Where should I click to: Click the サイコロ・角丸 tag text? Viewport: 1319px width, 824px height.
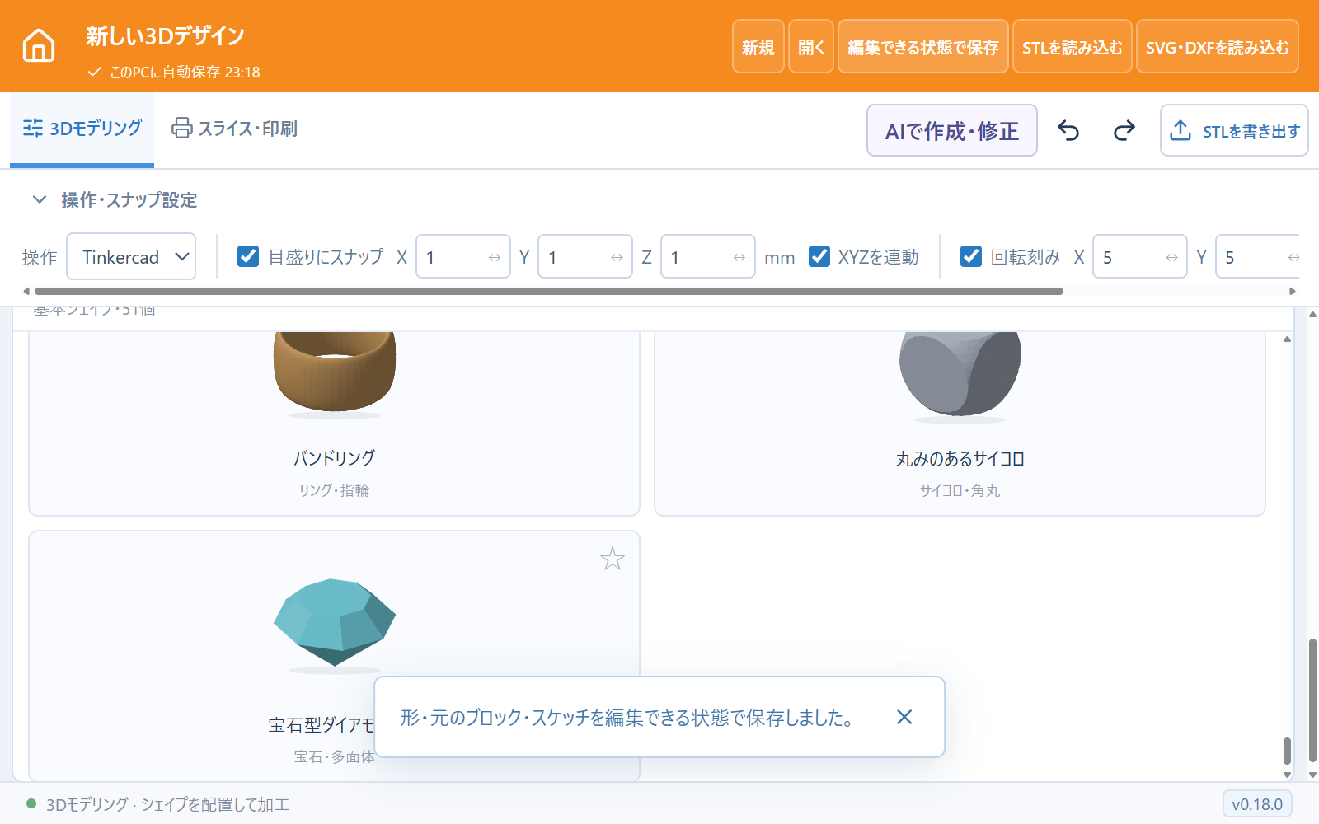[960, 490]
